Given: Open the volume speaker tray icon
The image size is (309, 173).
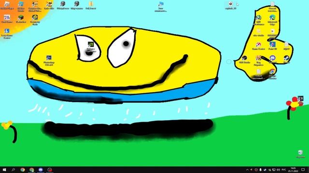Looking at the screenshot, I should (278, 170).
